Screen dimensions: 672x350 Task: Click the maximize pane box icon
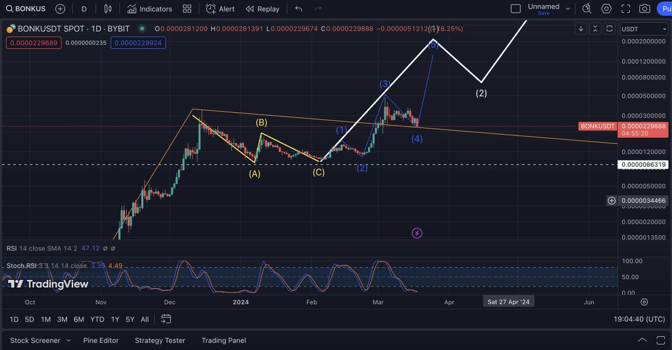(x=610, y=29)
